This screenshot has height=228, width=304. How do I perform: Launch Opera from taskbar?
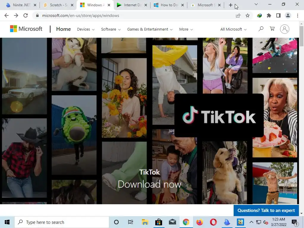tap(213, 222)
